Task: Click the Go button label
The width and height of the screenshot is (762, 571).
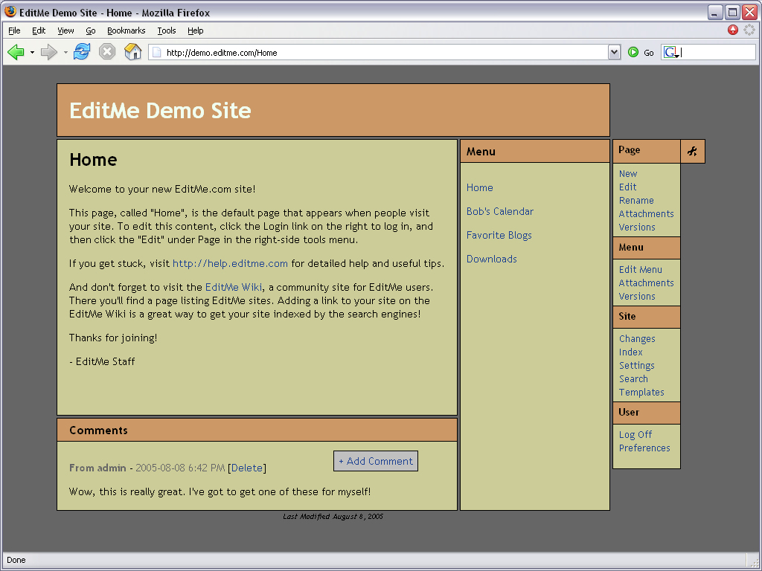Action: (x=649, y=53)
